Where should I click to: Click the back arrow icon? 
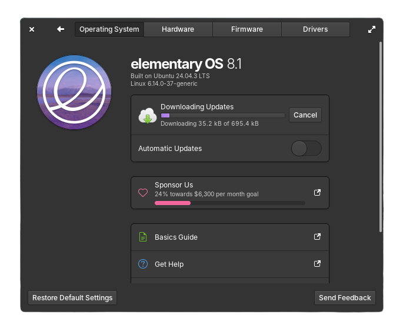(61, 29)
